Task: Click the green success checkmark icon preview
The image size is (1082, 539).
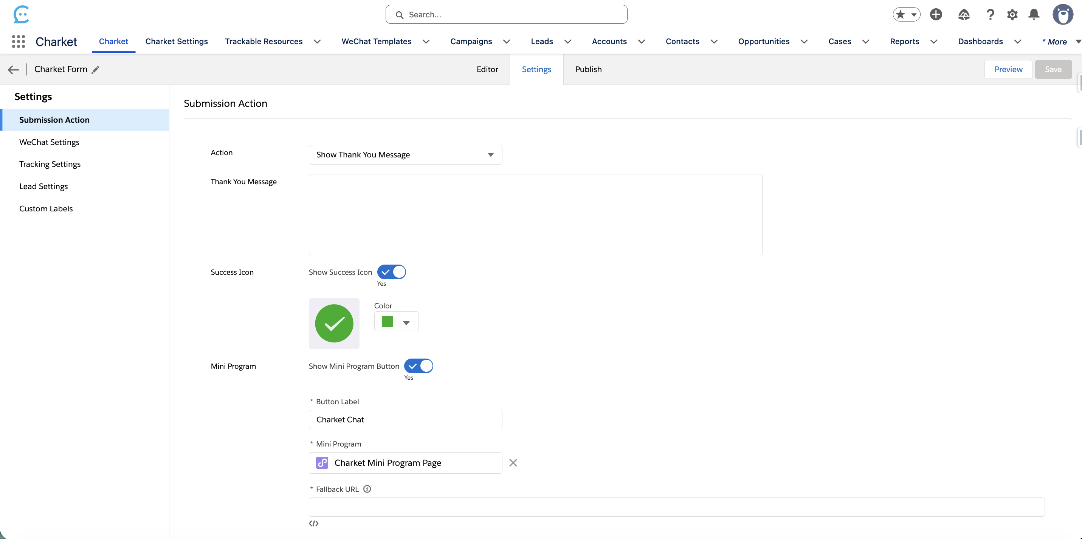Action: coord(334,323)
